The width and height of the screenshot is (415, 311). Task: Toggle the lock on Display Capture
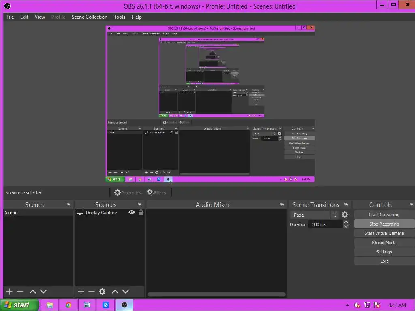[x=141, y=212]
